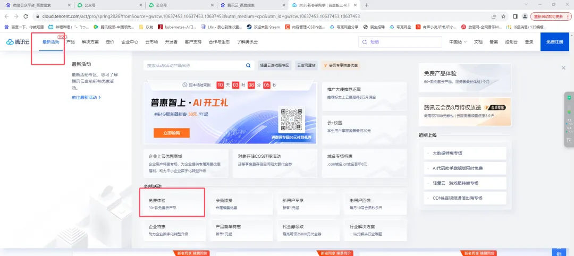Click the 登录 link
Viewport: 574px width, 256px height.
(x=529, y=42)
